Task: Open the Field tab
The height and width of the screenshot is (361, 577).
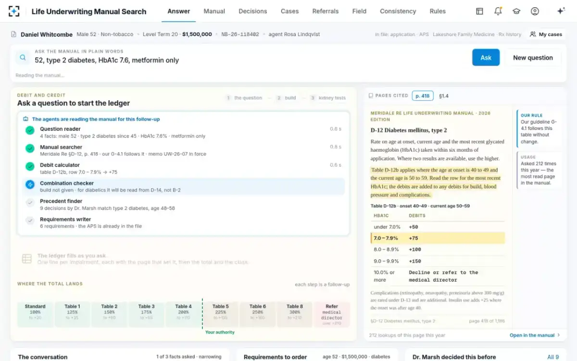Action: [x=359, y=11]
